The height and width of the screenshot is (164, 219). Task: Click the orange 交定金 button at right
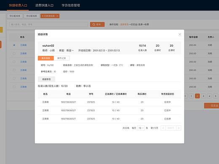pos(211,106)
